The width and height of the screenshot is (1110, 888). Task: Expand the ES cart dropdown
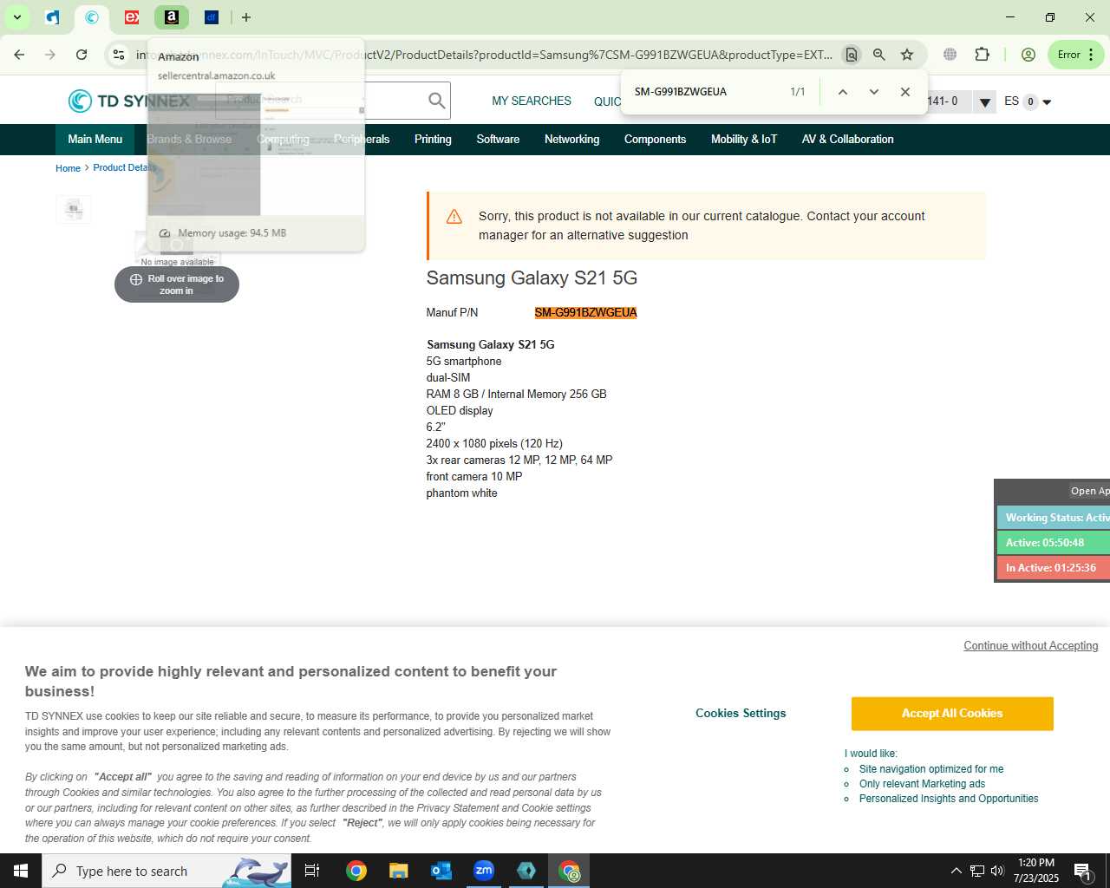tap(1047, 102)
